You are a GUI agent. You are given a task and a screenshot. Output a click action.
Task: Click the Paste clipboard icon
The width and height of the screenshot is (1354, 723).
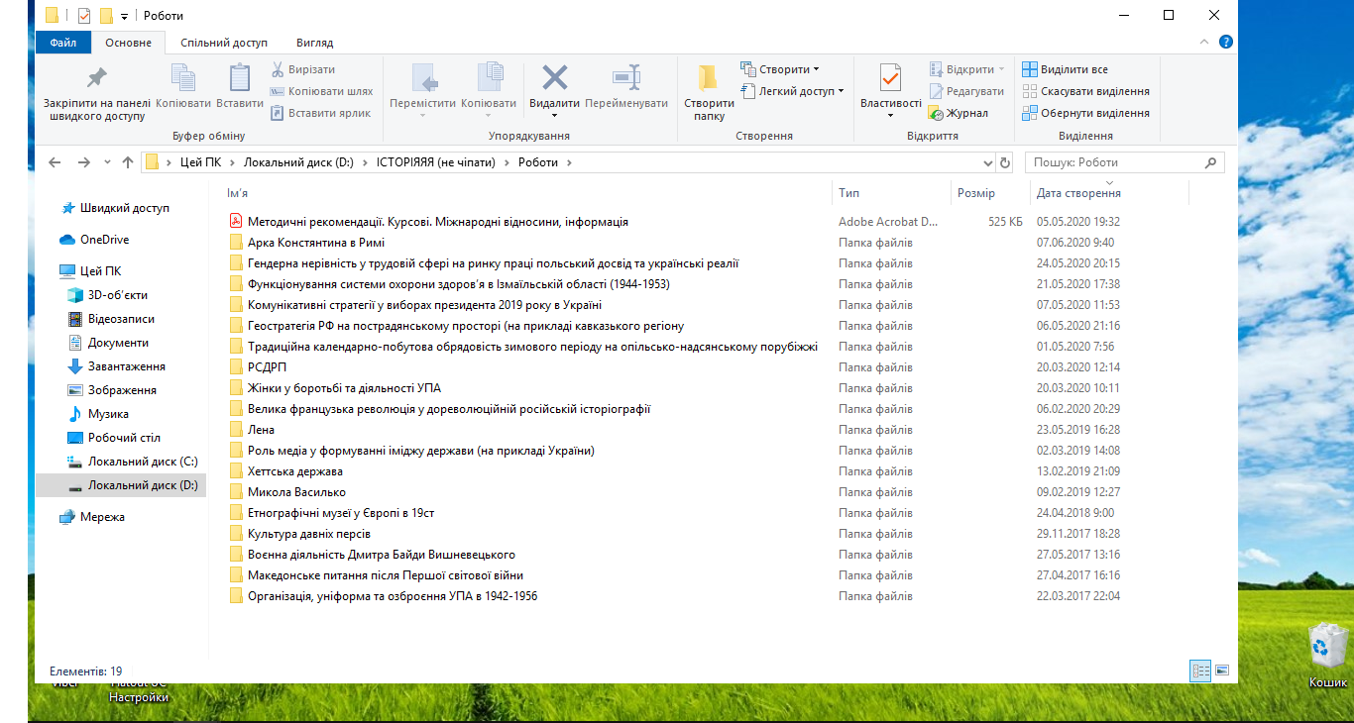(239, 78)
